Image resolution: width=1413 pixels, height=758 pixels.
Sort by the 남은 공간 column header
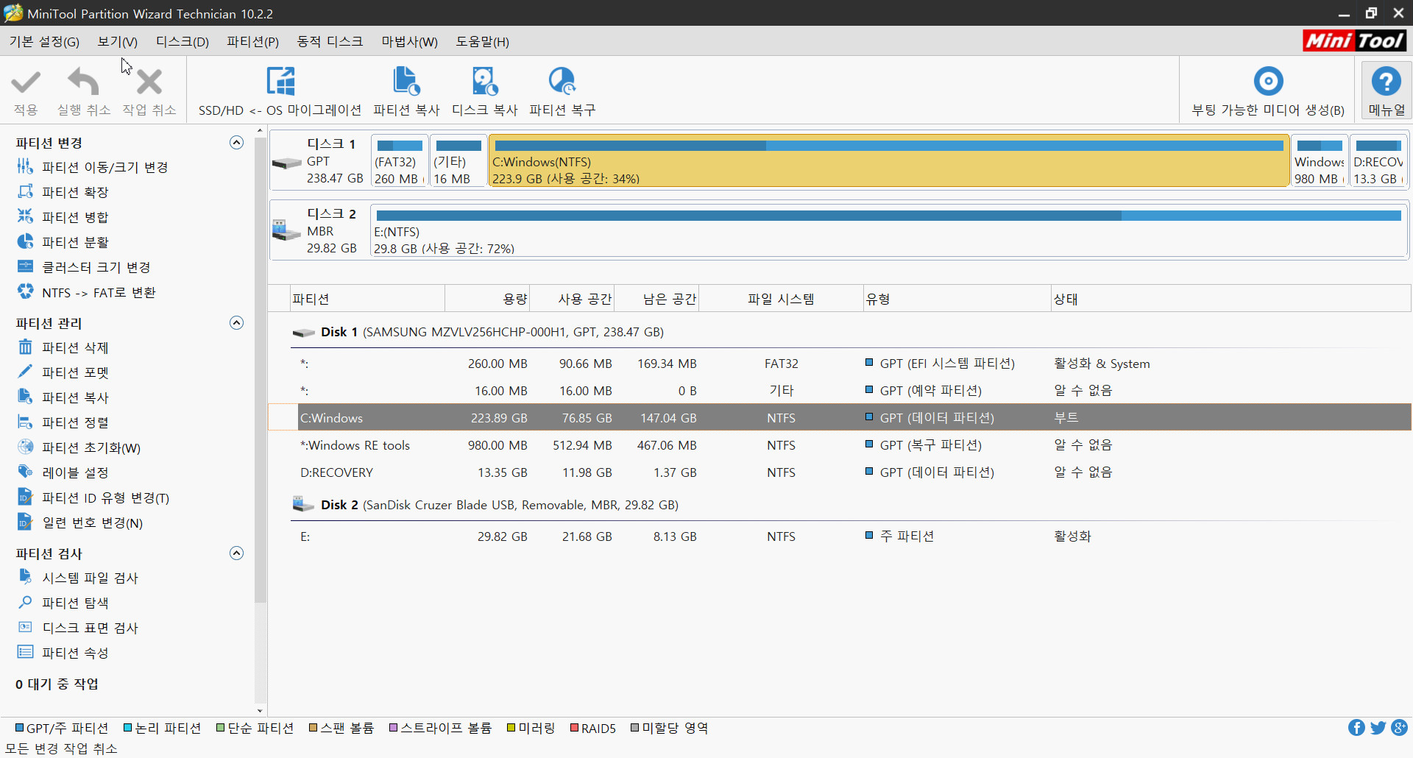pos(656,299)
